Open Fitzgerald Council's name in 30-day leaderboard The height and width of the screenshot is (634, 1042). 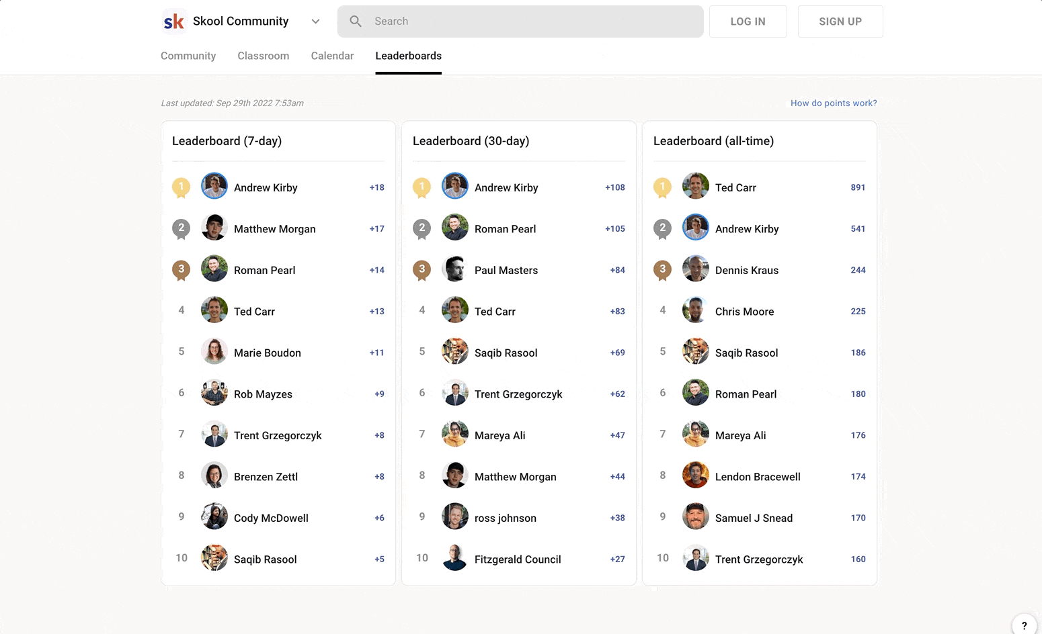tap(517, 559)
